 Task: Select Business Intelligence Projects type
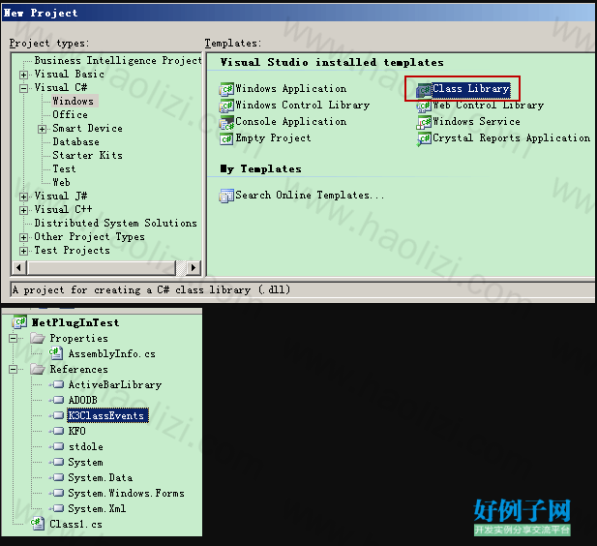click(118, 61)
